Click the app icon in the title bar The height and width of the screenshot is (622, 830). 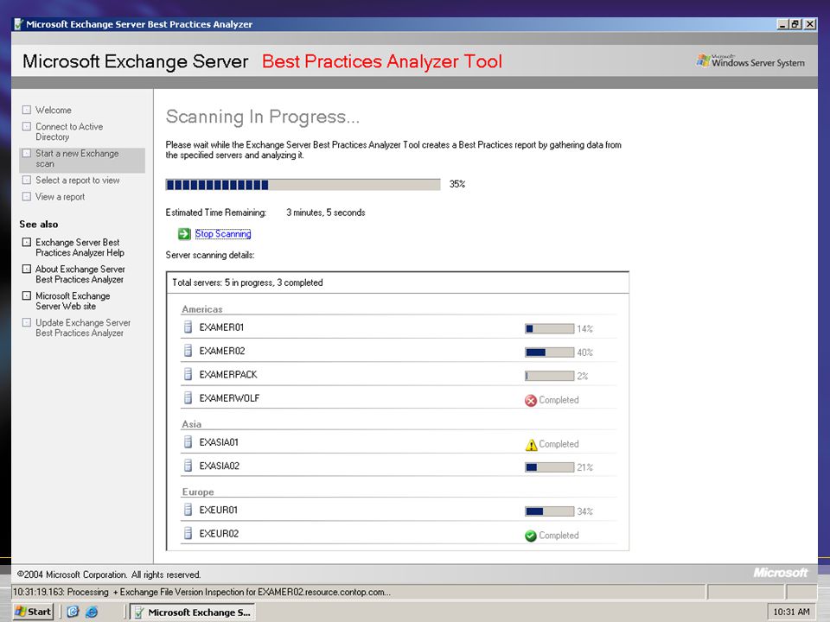(x=18, y=24)
